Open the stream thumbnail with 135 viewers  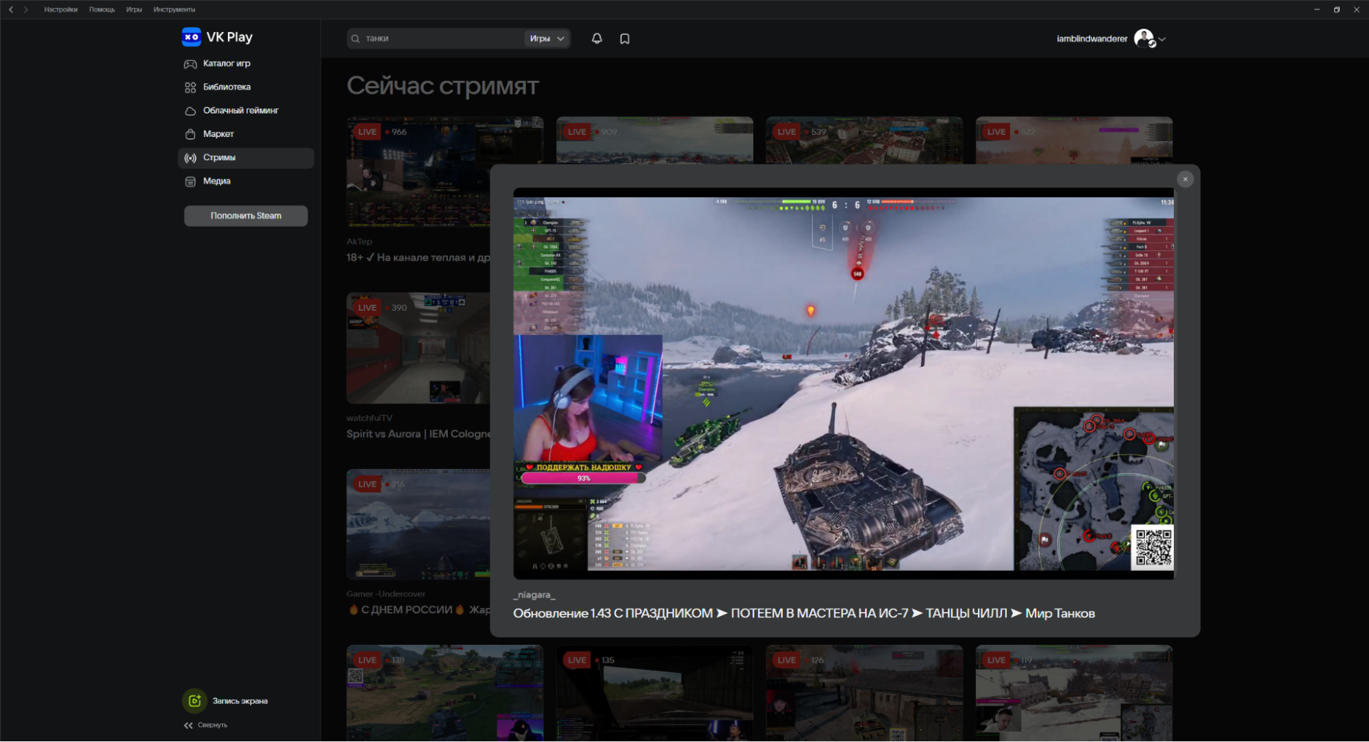(655, 693)
